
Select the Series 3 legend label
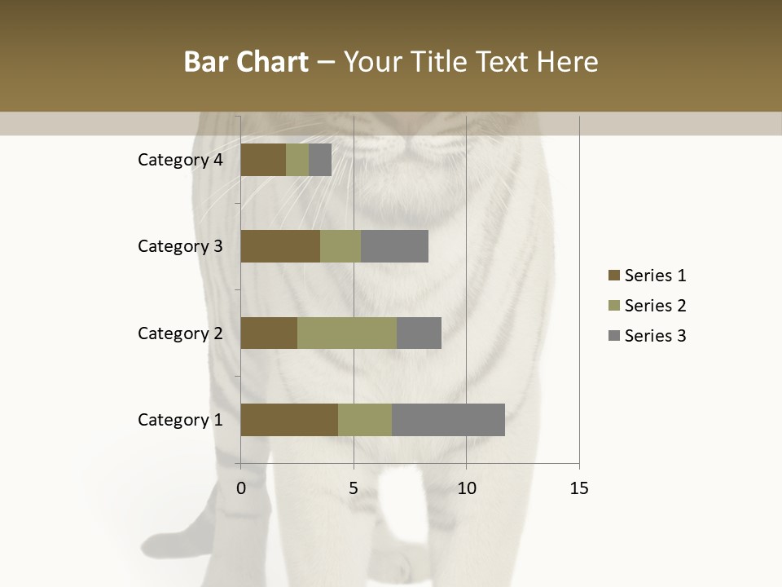coord(655,335)
